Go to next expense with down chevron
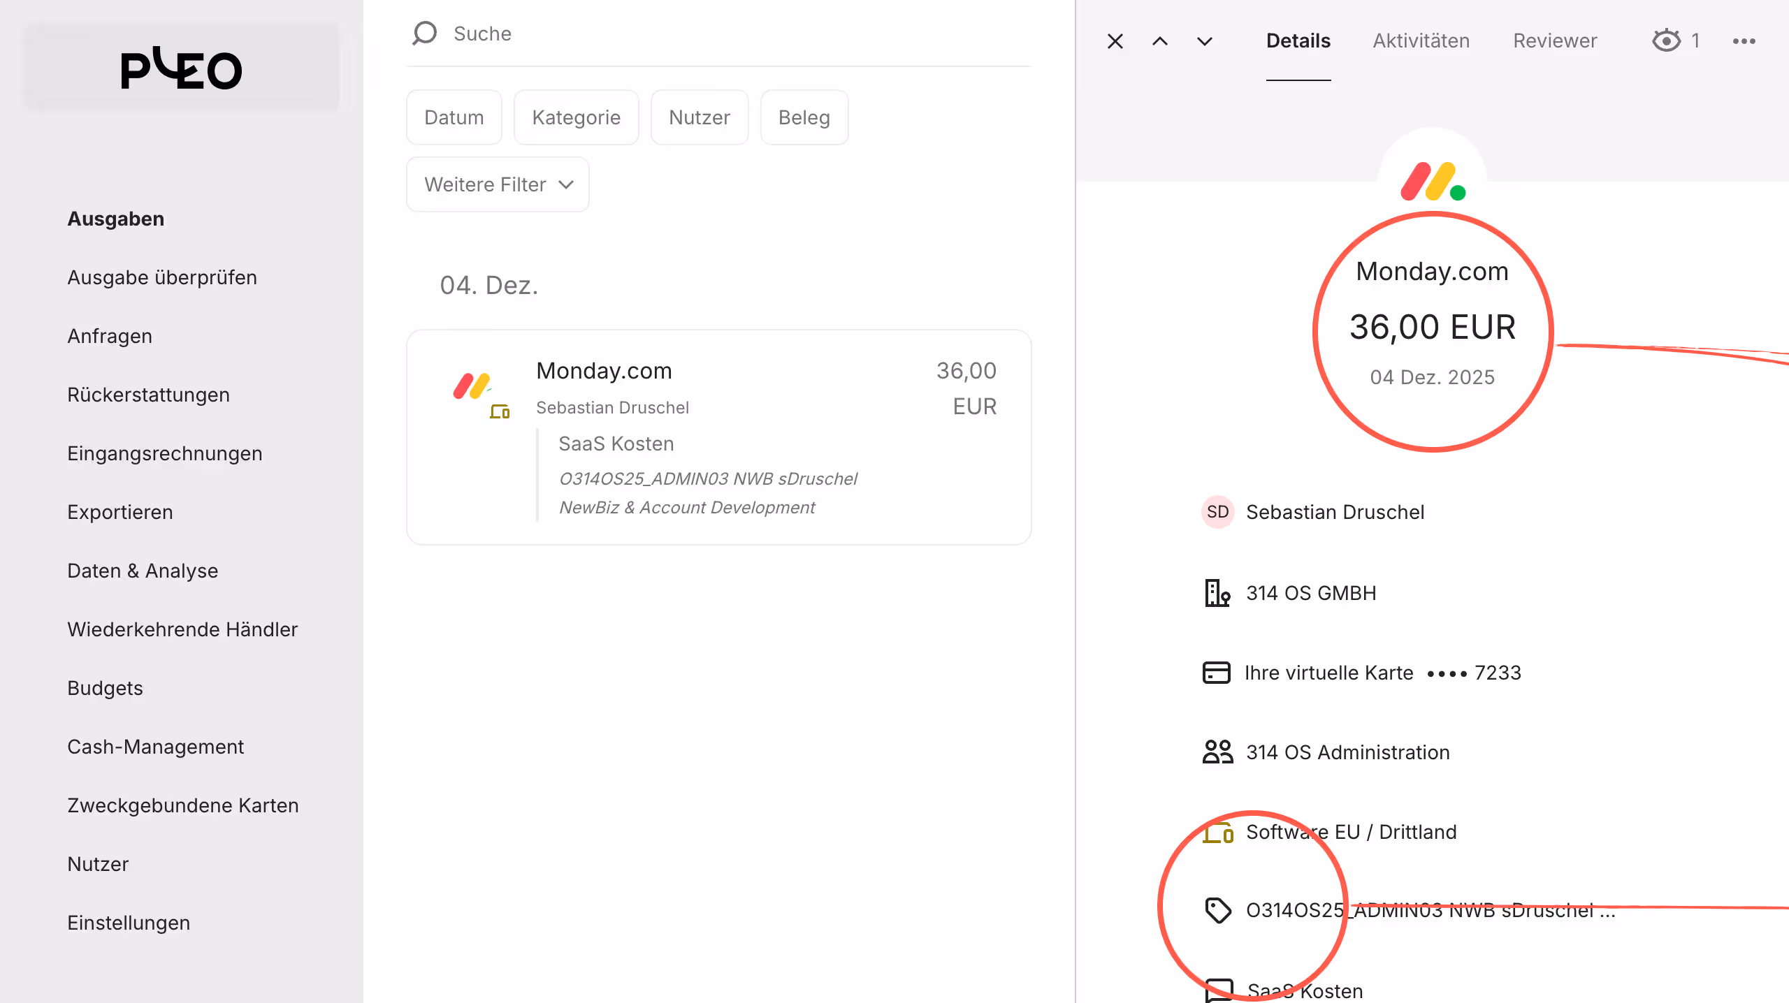 pos(1204,41)
